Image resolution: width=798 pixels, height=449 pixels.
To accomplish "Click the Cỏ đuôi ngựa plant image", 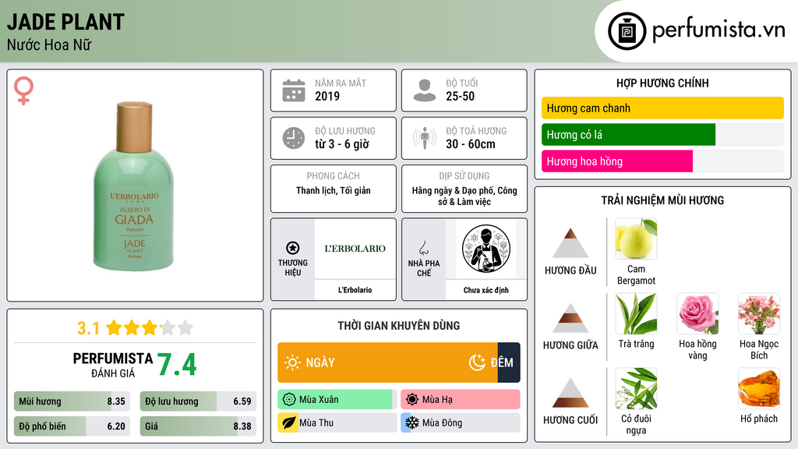I will click(636, 388).
